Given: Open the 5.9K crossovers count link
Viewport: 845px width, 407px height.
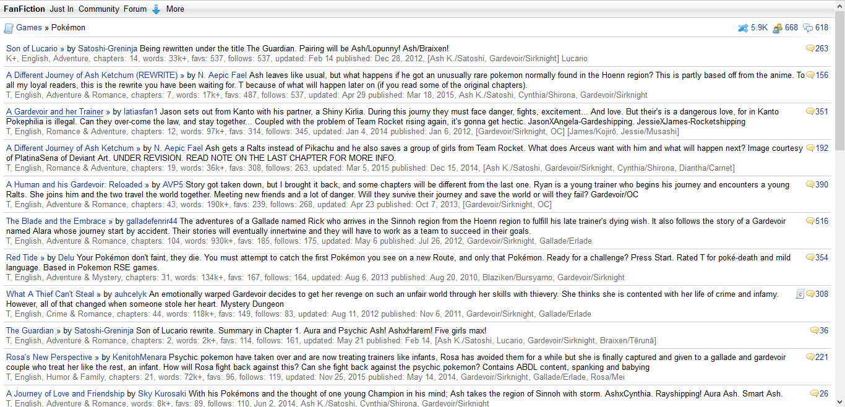Looking at the screenshot, I should 759,28.
